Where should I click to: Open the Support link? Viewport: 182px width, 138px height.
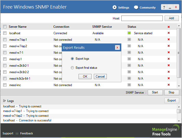click(8, 133)
